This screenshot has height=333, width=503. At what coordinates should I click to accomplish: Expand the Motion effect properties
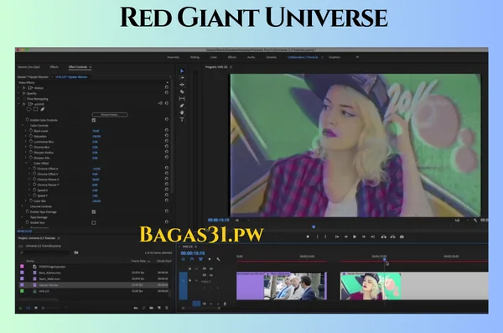tap(19, 88)
